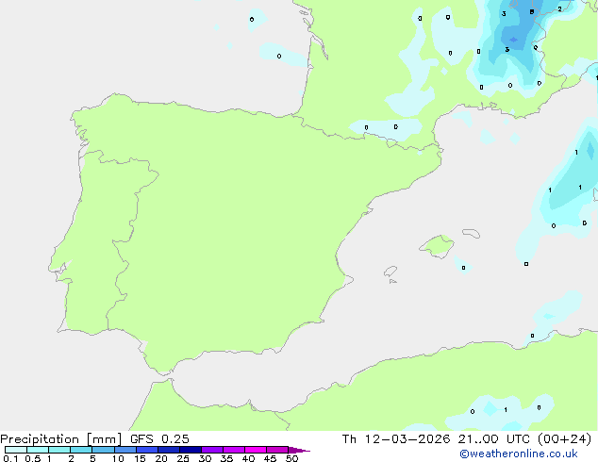
Task: Select the 35–40 mm violet legend swatch
Action: coord(234,450)
